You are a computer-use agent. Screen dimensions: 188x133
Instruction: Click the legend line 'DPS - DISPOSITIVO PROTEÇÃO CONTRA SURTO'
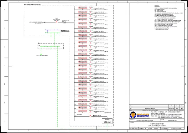click(x=165, y=27)
